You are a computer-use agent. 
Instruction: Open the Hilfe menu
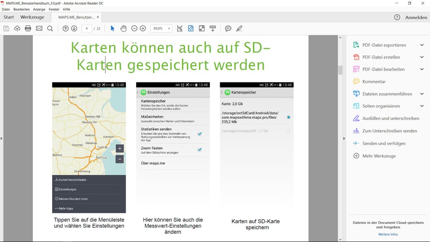click(66, 9)
